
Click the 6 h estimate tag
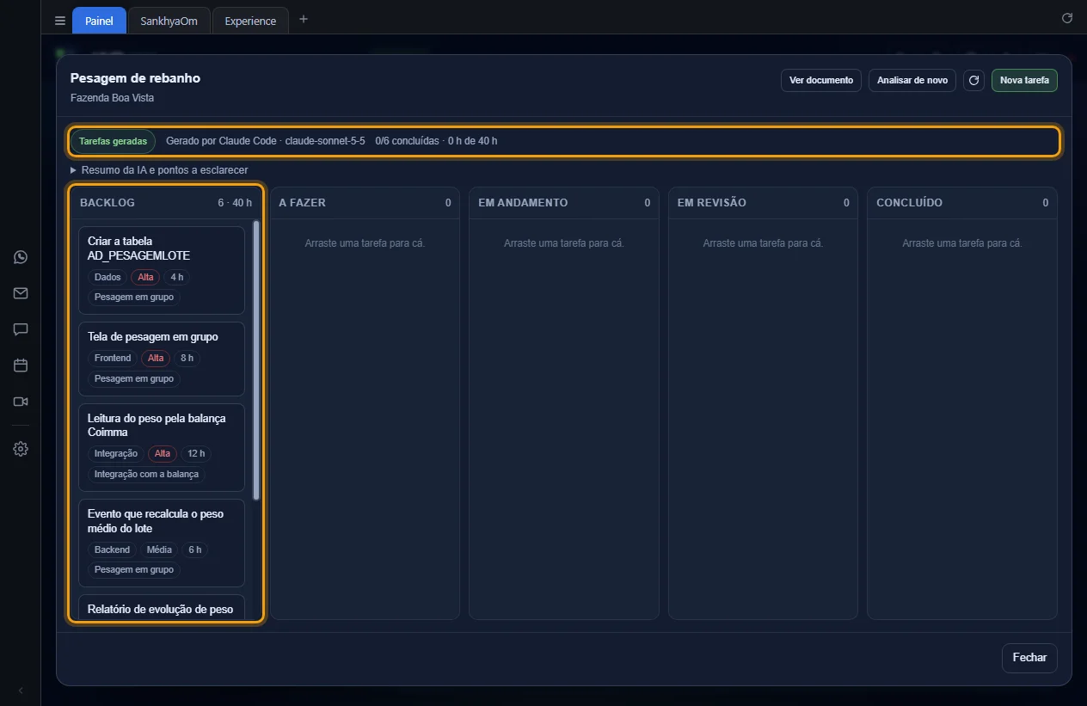pyautogui.click(x=195, y=549)
